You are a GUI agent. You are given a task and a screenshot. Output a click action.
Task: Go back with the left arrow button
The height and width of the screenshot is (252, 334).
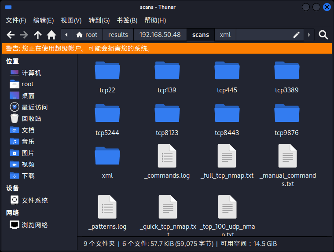[11, 35]
